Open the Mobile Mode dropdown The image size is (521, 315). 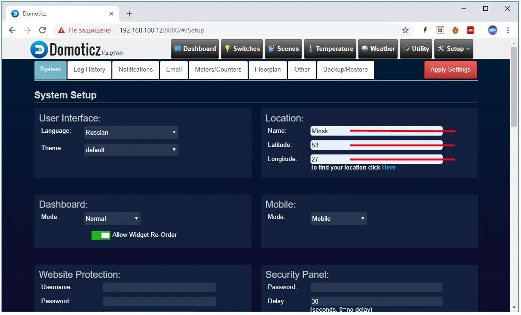[338, 219]
